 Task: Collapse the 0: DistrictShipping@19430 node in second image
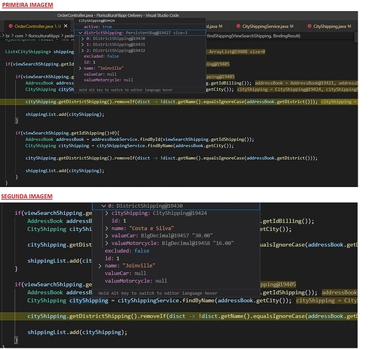(x=103, y=206)
